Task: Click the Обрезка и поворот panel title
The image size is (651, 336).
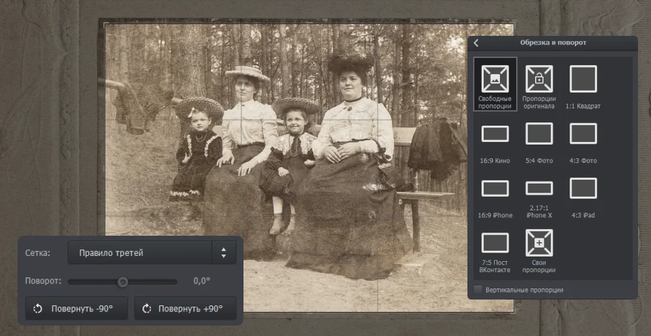Action: click(x=553, y=43)
